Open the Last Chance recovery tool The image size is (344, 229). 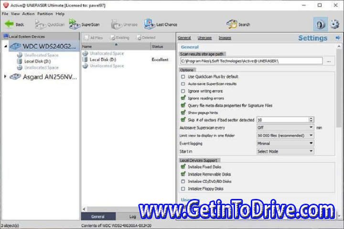[161, 24]
